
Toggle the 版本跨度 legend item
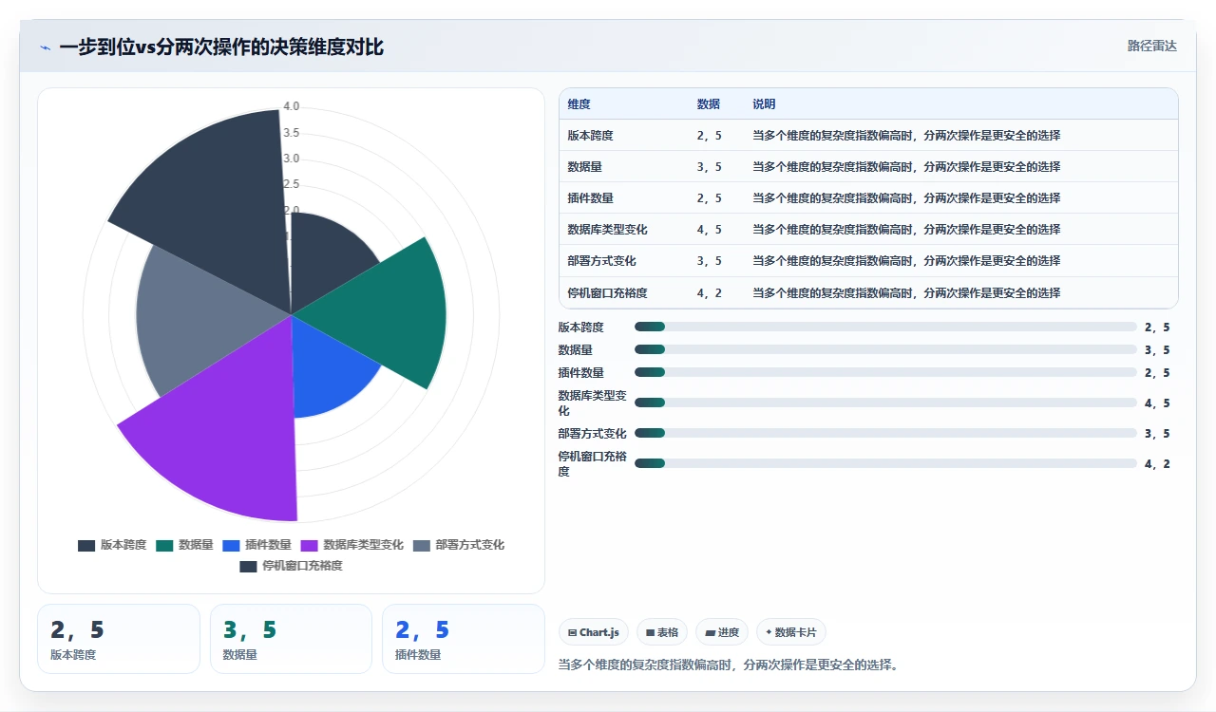[x=112, y=545]
